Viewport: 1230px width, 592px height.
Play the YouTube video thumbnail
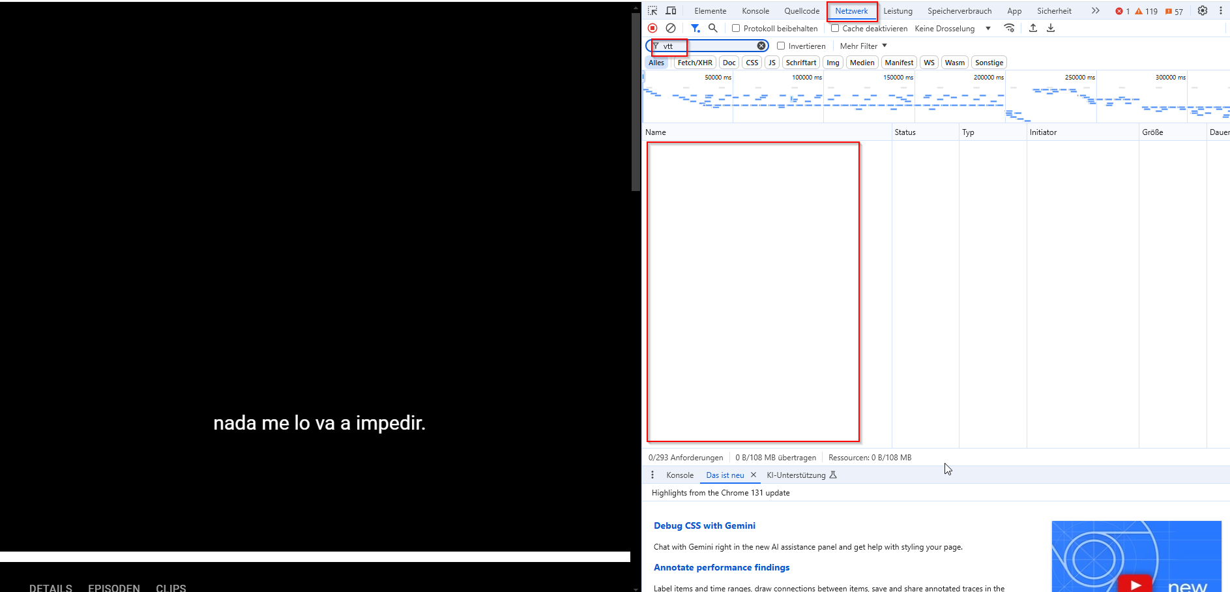point(1135,584)
